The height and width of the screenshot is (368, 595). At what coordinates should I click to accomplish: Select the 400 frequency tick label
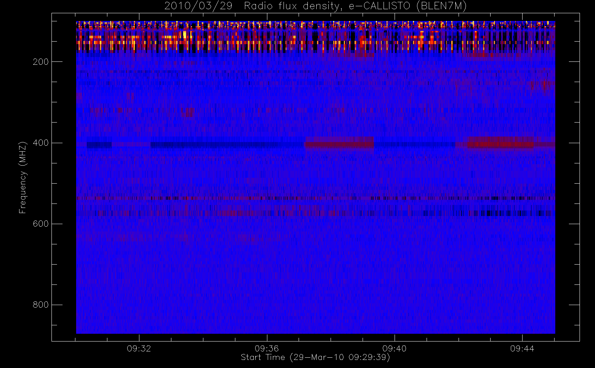click(x=41, y=143)
